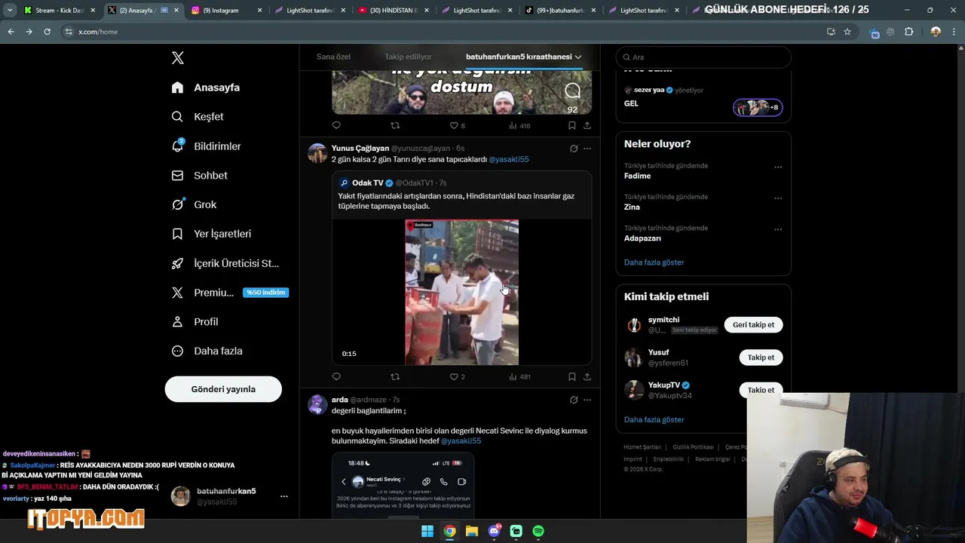Open File Explorer from the taskbar
Image resolution: width=965 pixels, height=543 pixels.
coord(471,531)
